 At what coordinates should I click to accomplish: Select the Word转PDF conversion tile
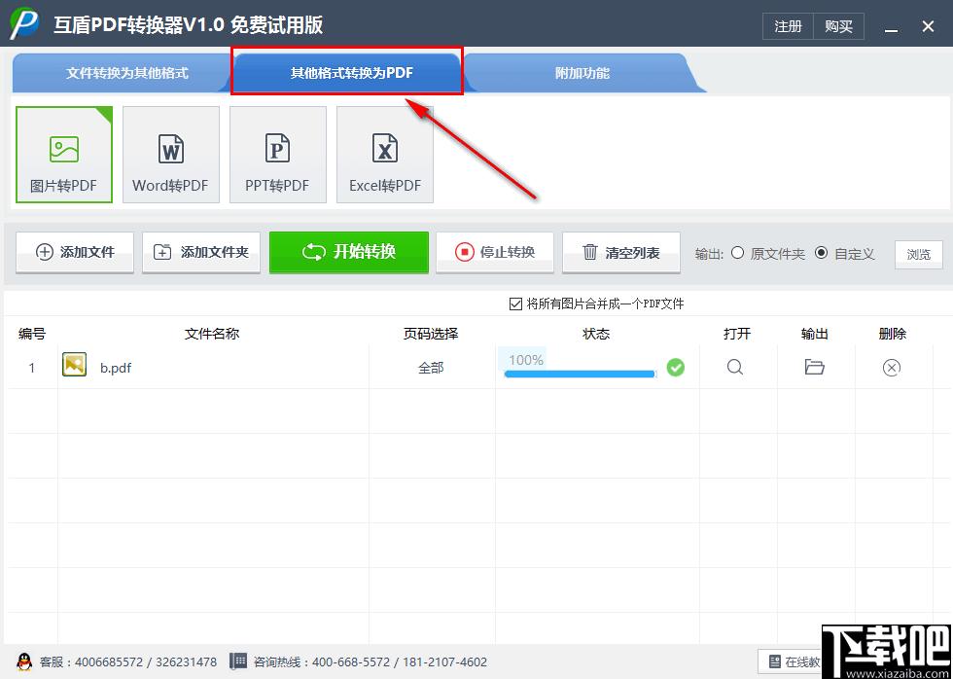pyautogui.click(x=171, y=155)
